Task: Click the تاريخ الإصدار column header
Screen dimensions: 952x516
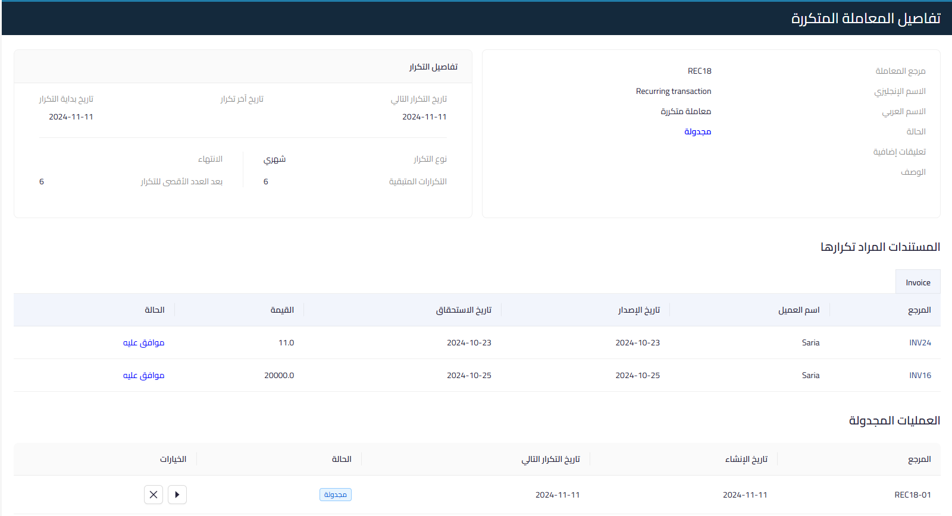Action: pyautogui.click(x=639, y=310)
